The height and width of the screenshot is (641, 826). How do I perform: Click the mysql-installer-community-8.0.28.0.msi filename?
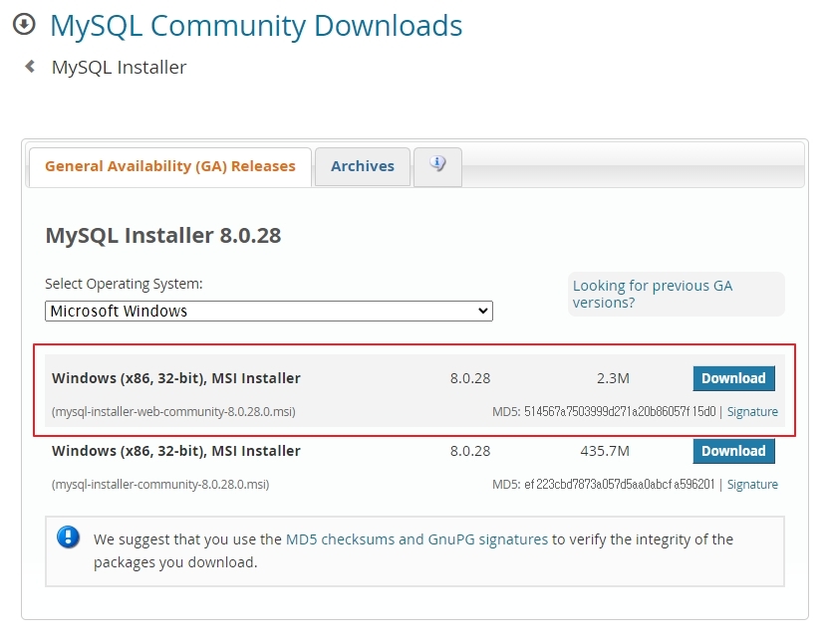[160, 484]
